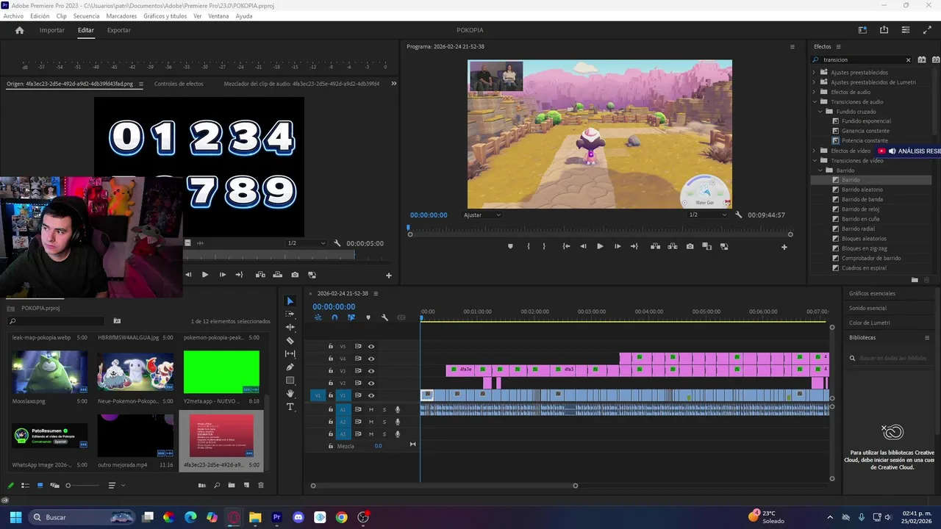Delete selected item with trash icon
The height and width of the screenshot is (529, 941).
260,485
